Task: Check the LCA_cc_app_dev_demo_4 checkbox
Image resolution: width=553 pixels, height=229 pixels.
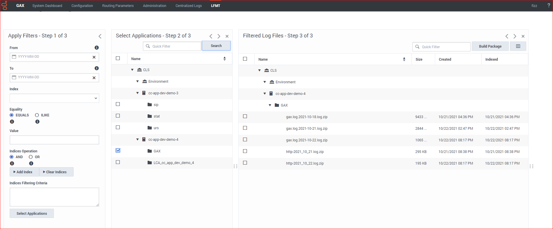Action: pyautogui.click(x=118, y=162)
